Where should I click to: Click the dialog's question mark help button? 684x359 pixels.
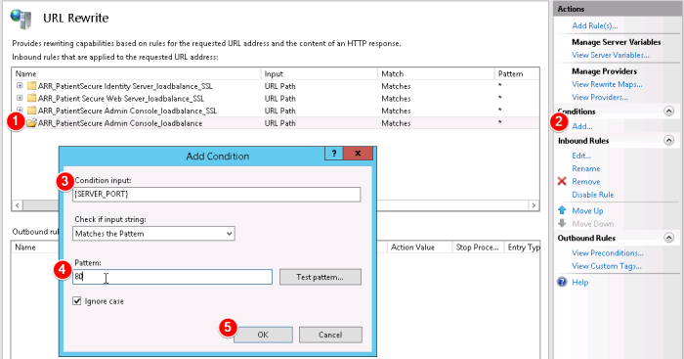click(x=334, y=154)
